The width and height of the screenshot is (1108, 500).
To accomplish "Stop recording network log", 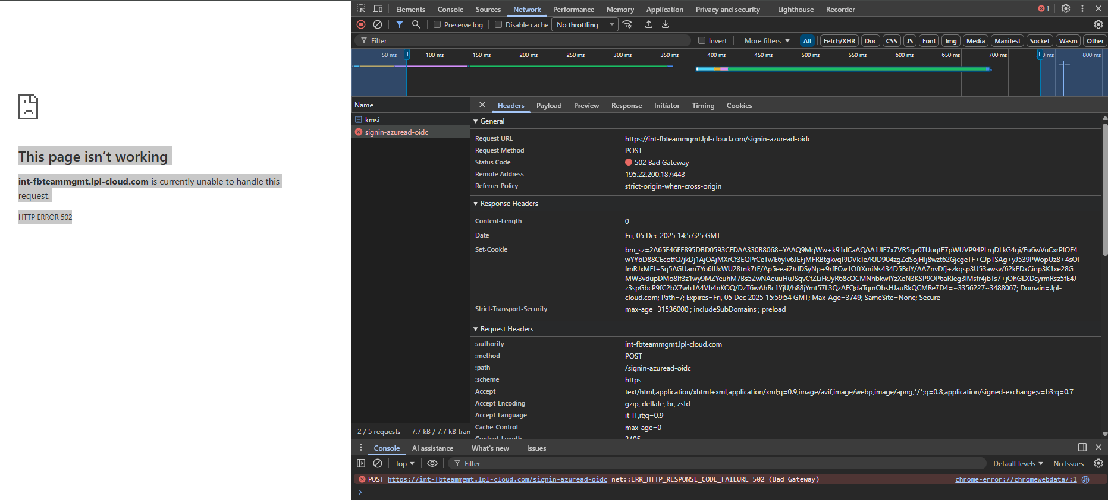I will 361,24.
